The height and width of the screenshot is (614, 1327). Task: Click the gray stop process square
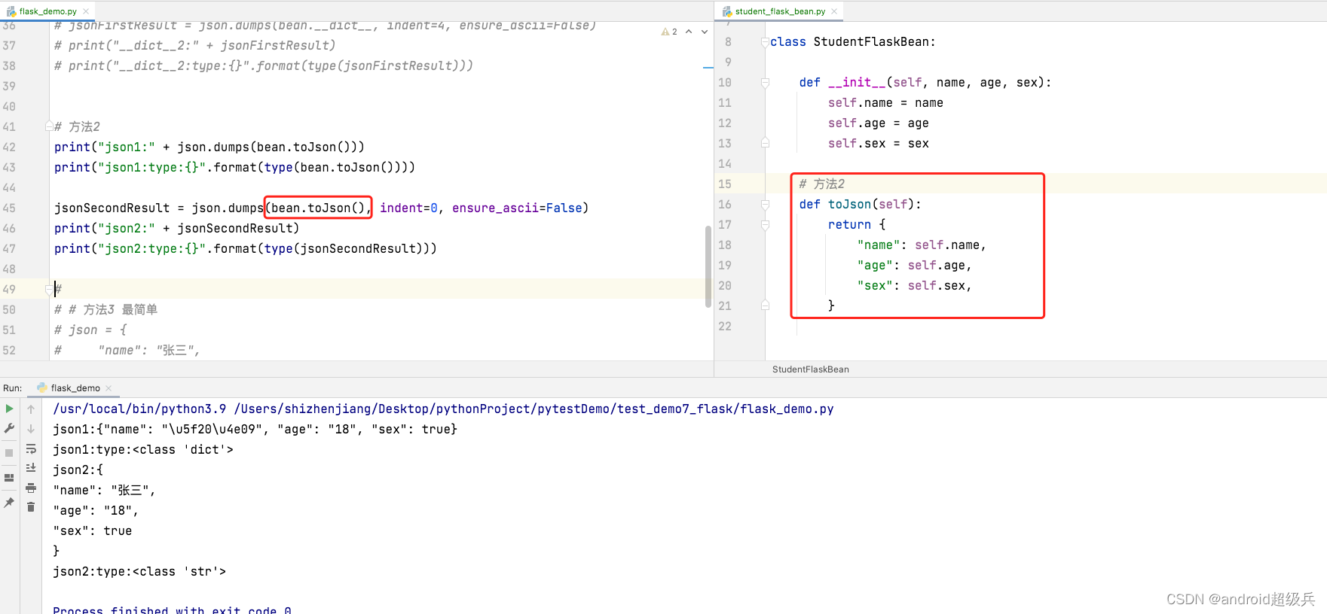click(x=9, y=453)
